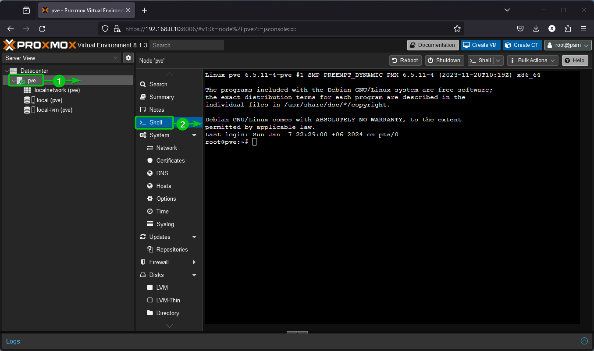Collapse the Disks menu section
Image resolution: width=594 pixels, height=351 pixels.
coord(195,275)
